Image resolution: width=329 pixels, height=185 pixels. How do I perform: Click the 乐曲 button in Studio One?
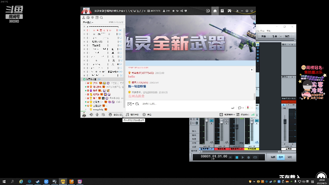275,36
